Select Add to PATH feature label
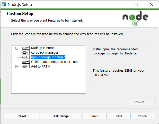The image size is (159, 124). pyautogui.click(x=40, y=66)
